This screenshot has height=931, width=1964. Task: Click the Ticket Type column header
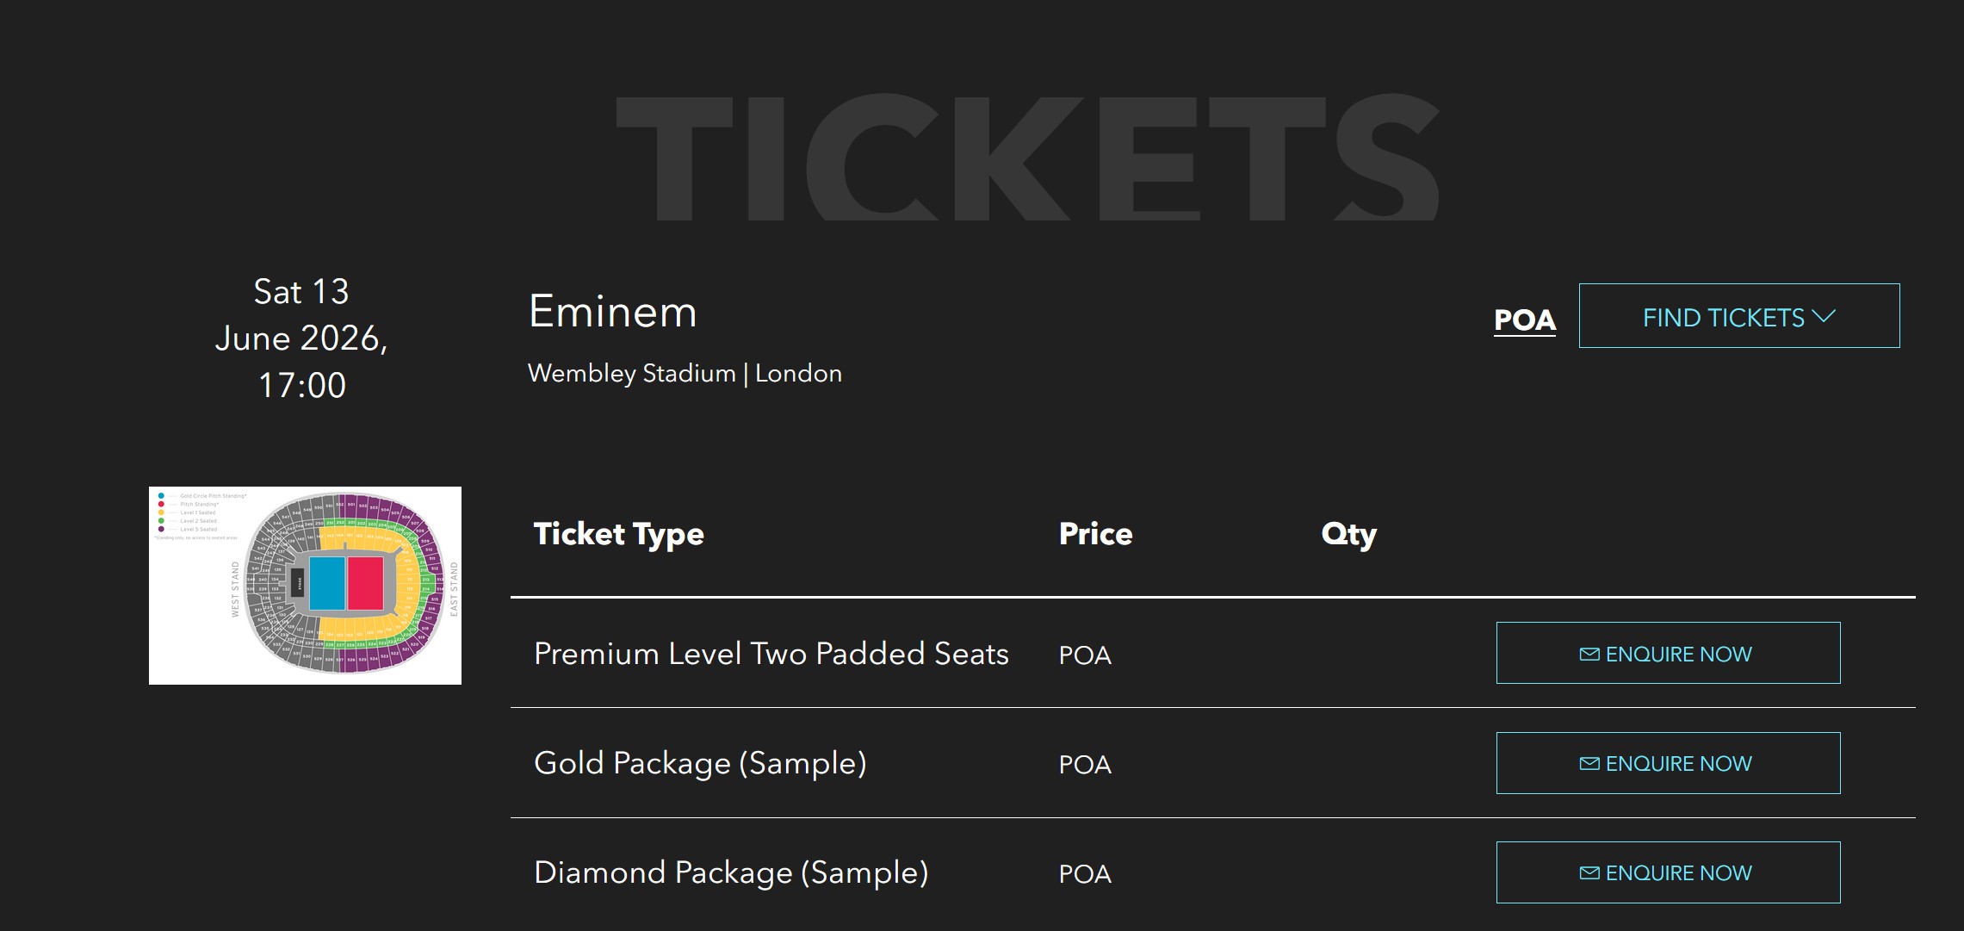(618, 535)
